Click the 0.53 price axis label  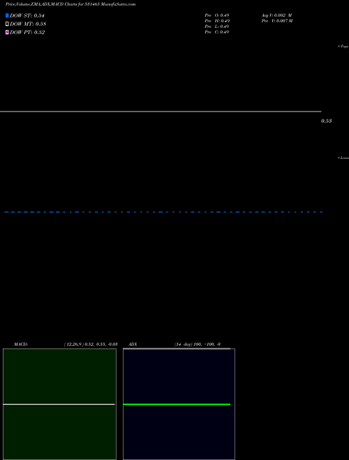point(327,121)
